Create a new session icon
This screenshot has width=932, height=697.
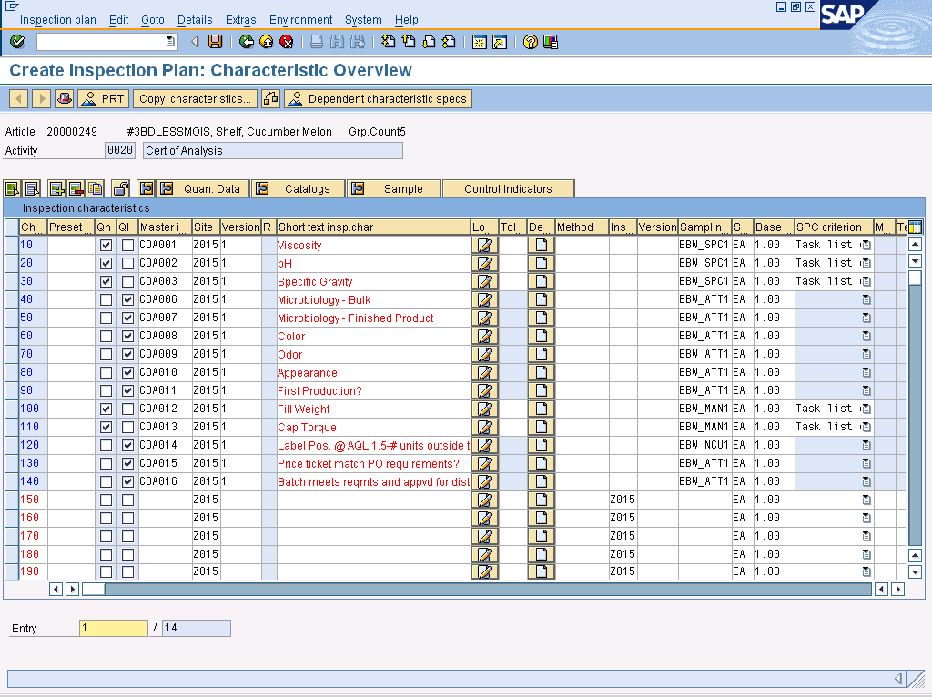coord(479,42)
